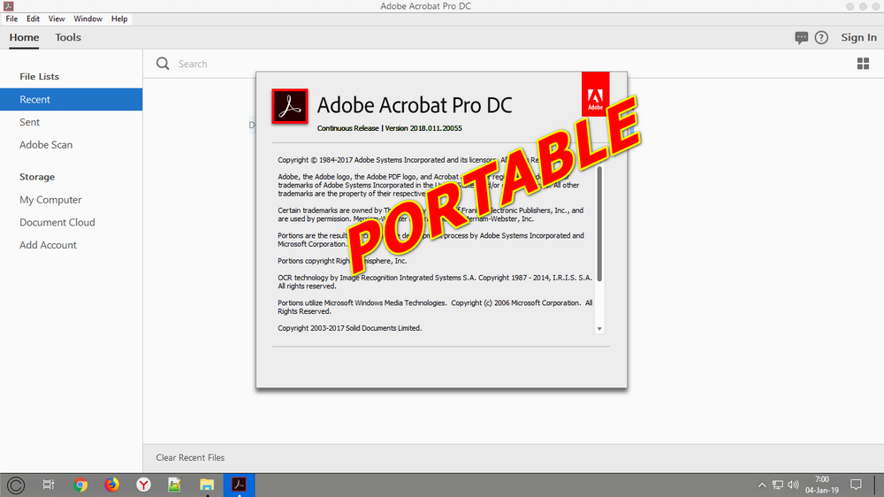The image size is (884, 497).
Task: Open Document Cloud storage
Action: click(x=71, y=222)
